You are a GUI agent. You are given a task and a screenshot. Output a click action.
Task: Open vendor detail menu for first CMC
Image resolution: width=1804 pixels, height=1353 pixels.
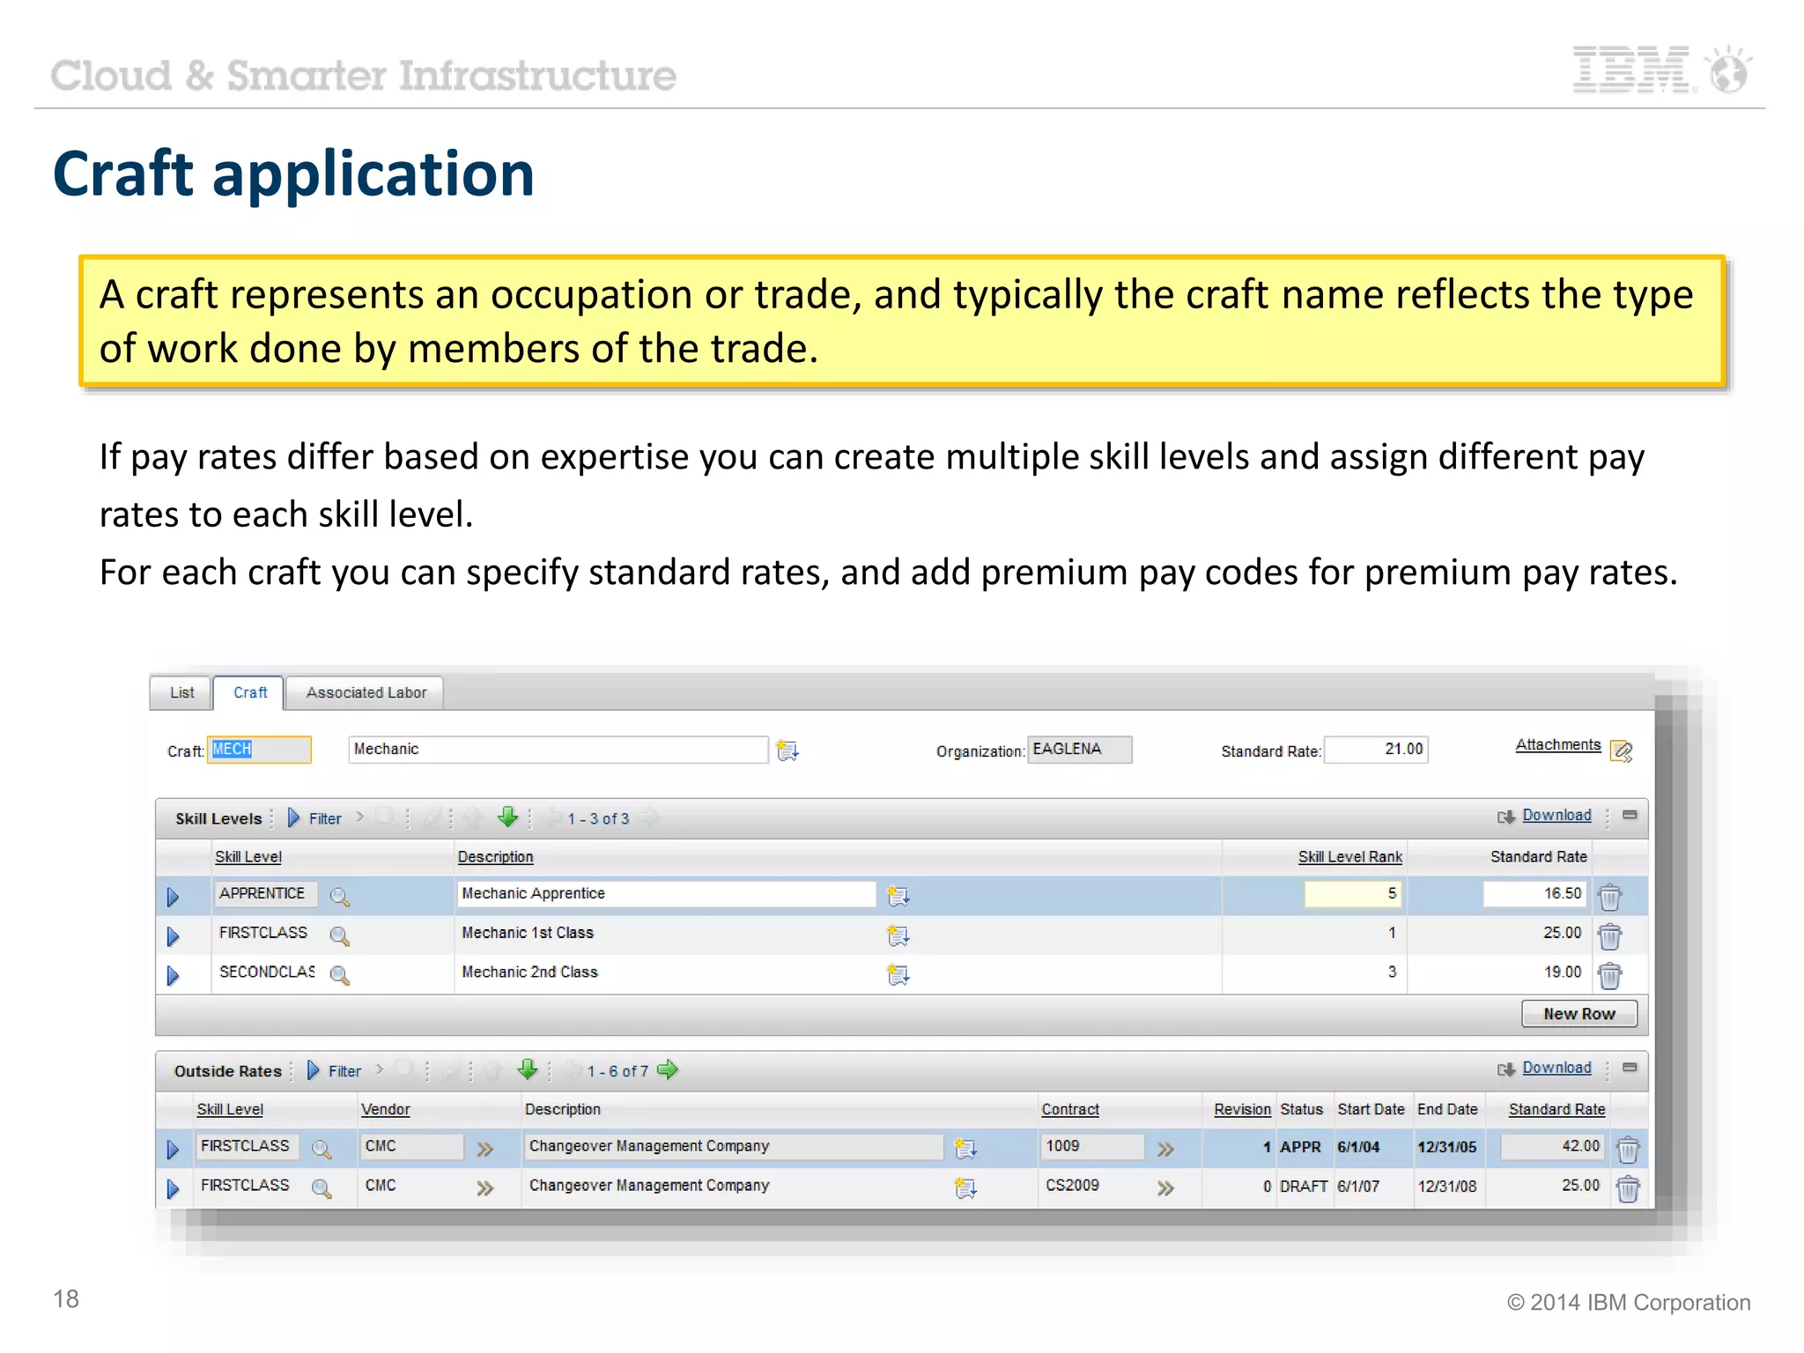click(x=484, y=1149)
